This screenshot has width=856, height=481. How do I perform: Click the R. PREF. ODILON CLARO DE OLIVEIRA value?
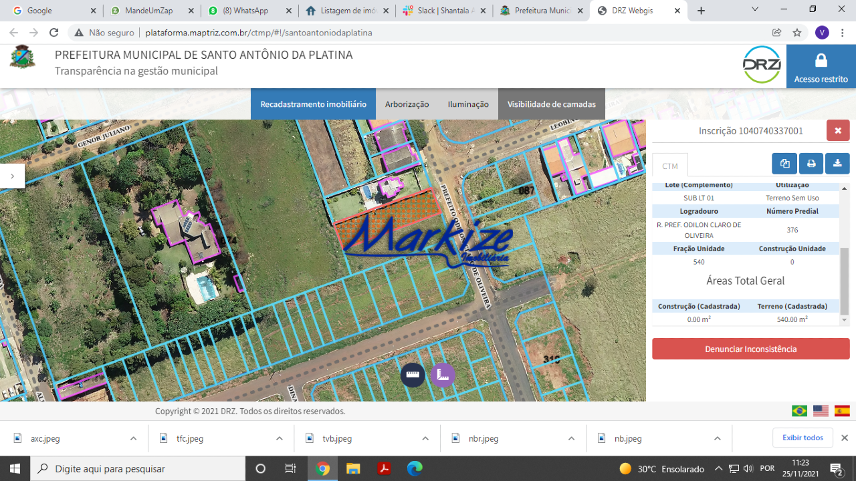(699, 230)
